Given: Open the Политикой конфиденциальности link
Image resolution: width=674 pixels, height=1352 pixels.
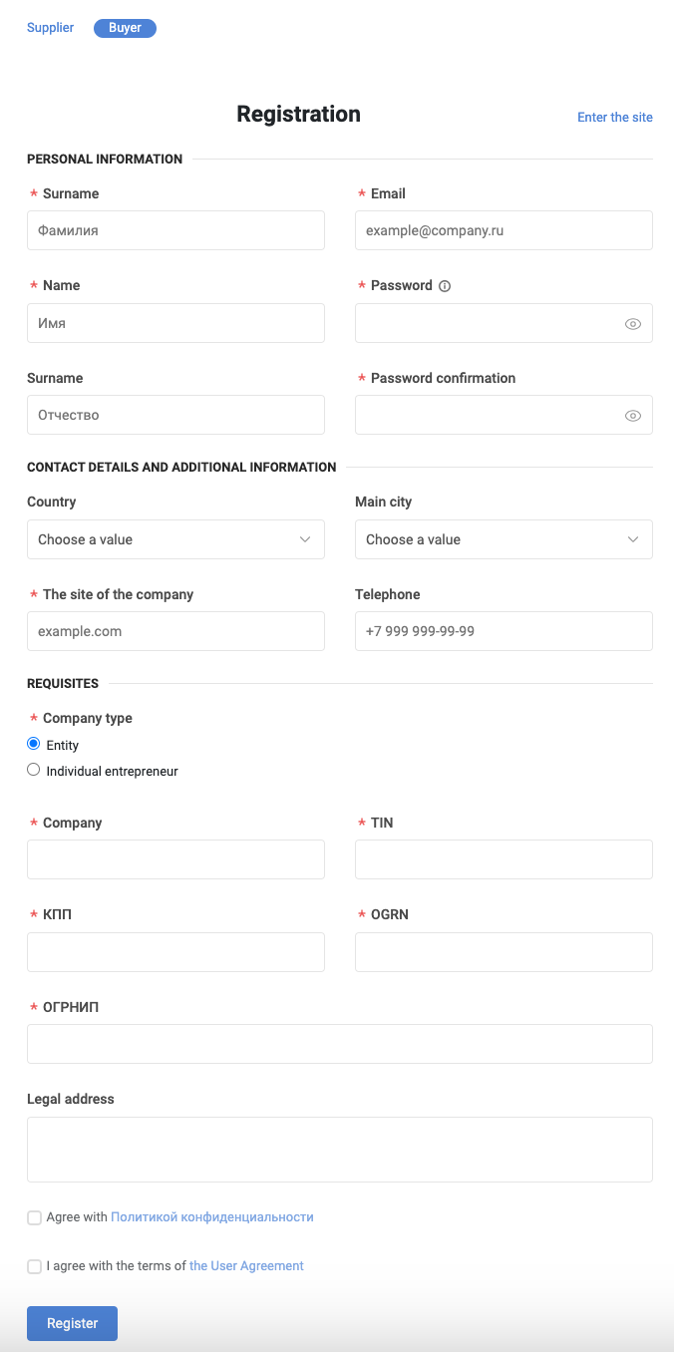Looking at the screenshot, I should point(211,1217).
